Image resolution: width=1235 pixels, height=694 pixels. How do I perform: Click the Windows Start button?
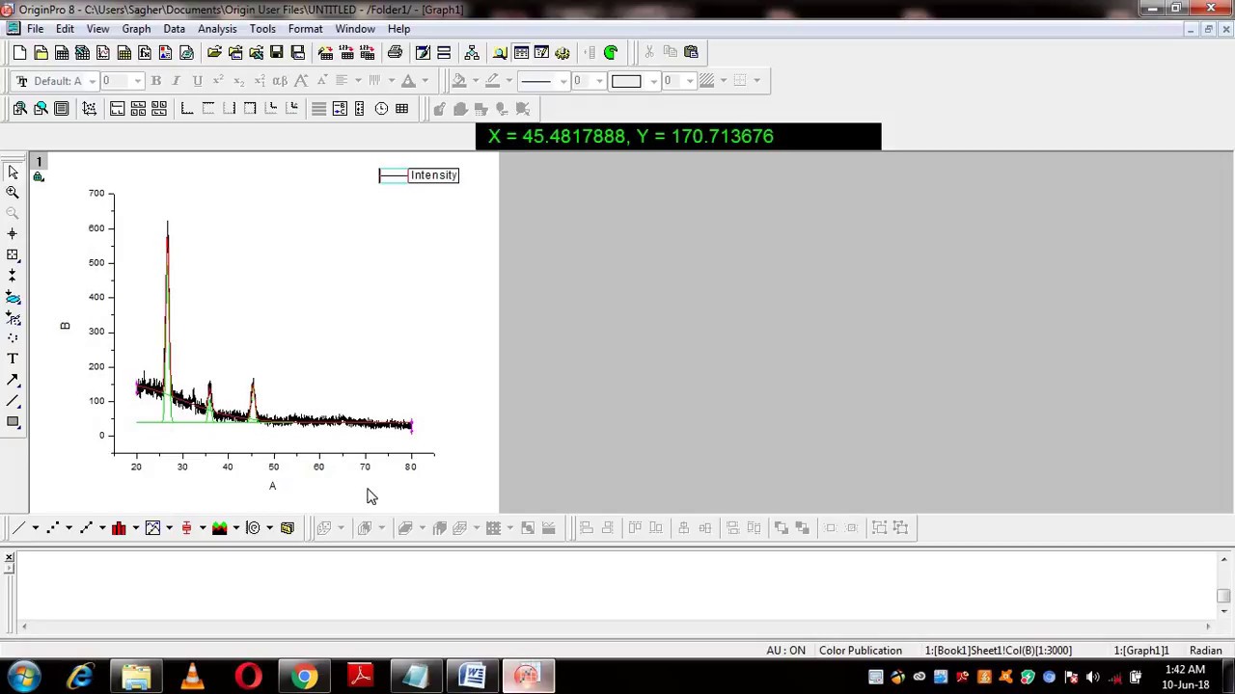23,677
